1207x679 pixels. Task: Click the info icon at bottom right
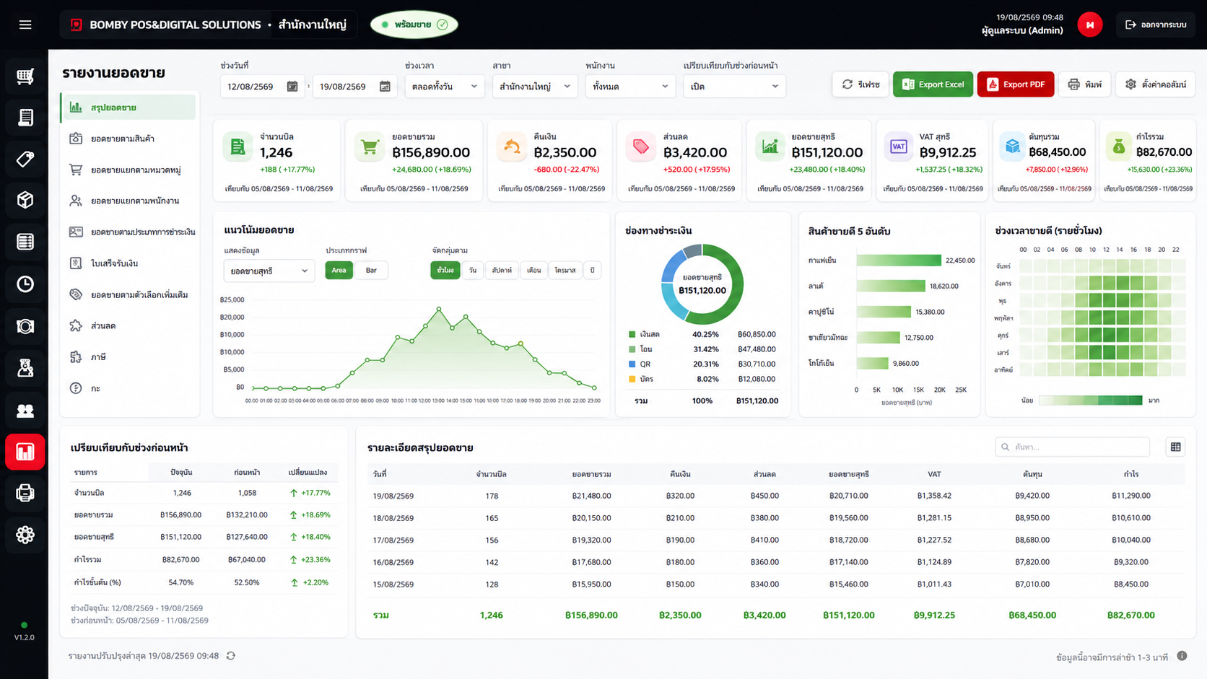coord(1182,656)
